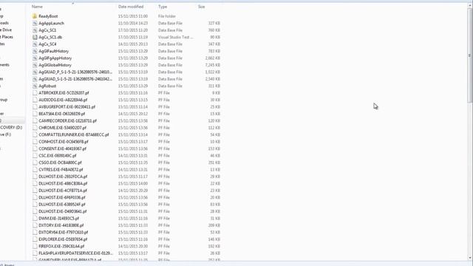
Task: Select the AgGlGlobalHistory file name
Action: (55, 65)
